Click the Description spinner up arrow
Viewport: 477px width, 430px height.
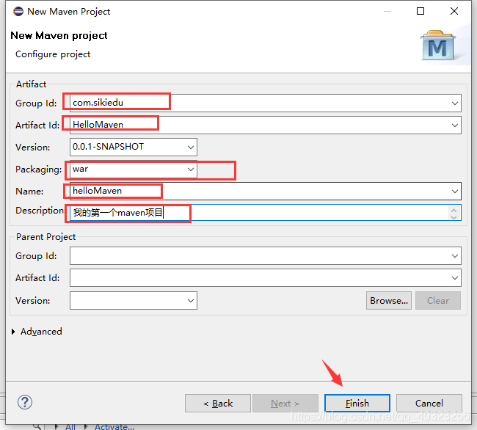[x=454, y=209]
